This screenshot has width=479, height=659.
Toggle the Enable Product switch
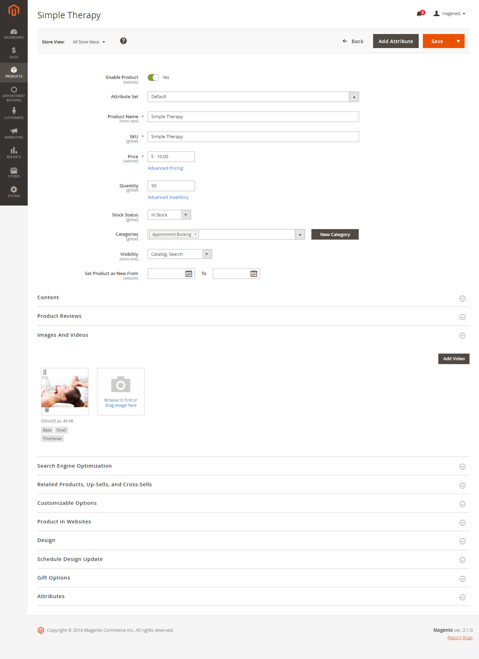point(153,78)
